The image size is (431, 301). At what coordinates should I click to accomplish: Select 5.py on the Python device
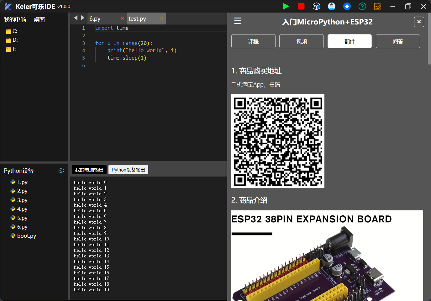(19, 218)
